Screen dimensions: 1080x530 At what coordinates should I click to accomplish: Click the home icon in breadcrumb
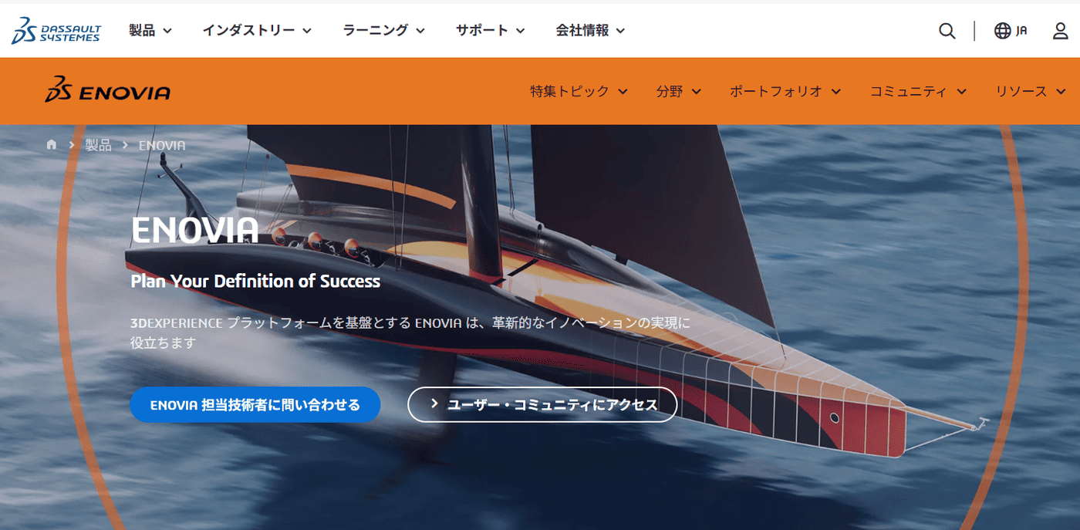[x=52, y=145]
